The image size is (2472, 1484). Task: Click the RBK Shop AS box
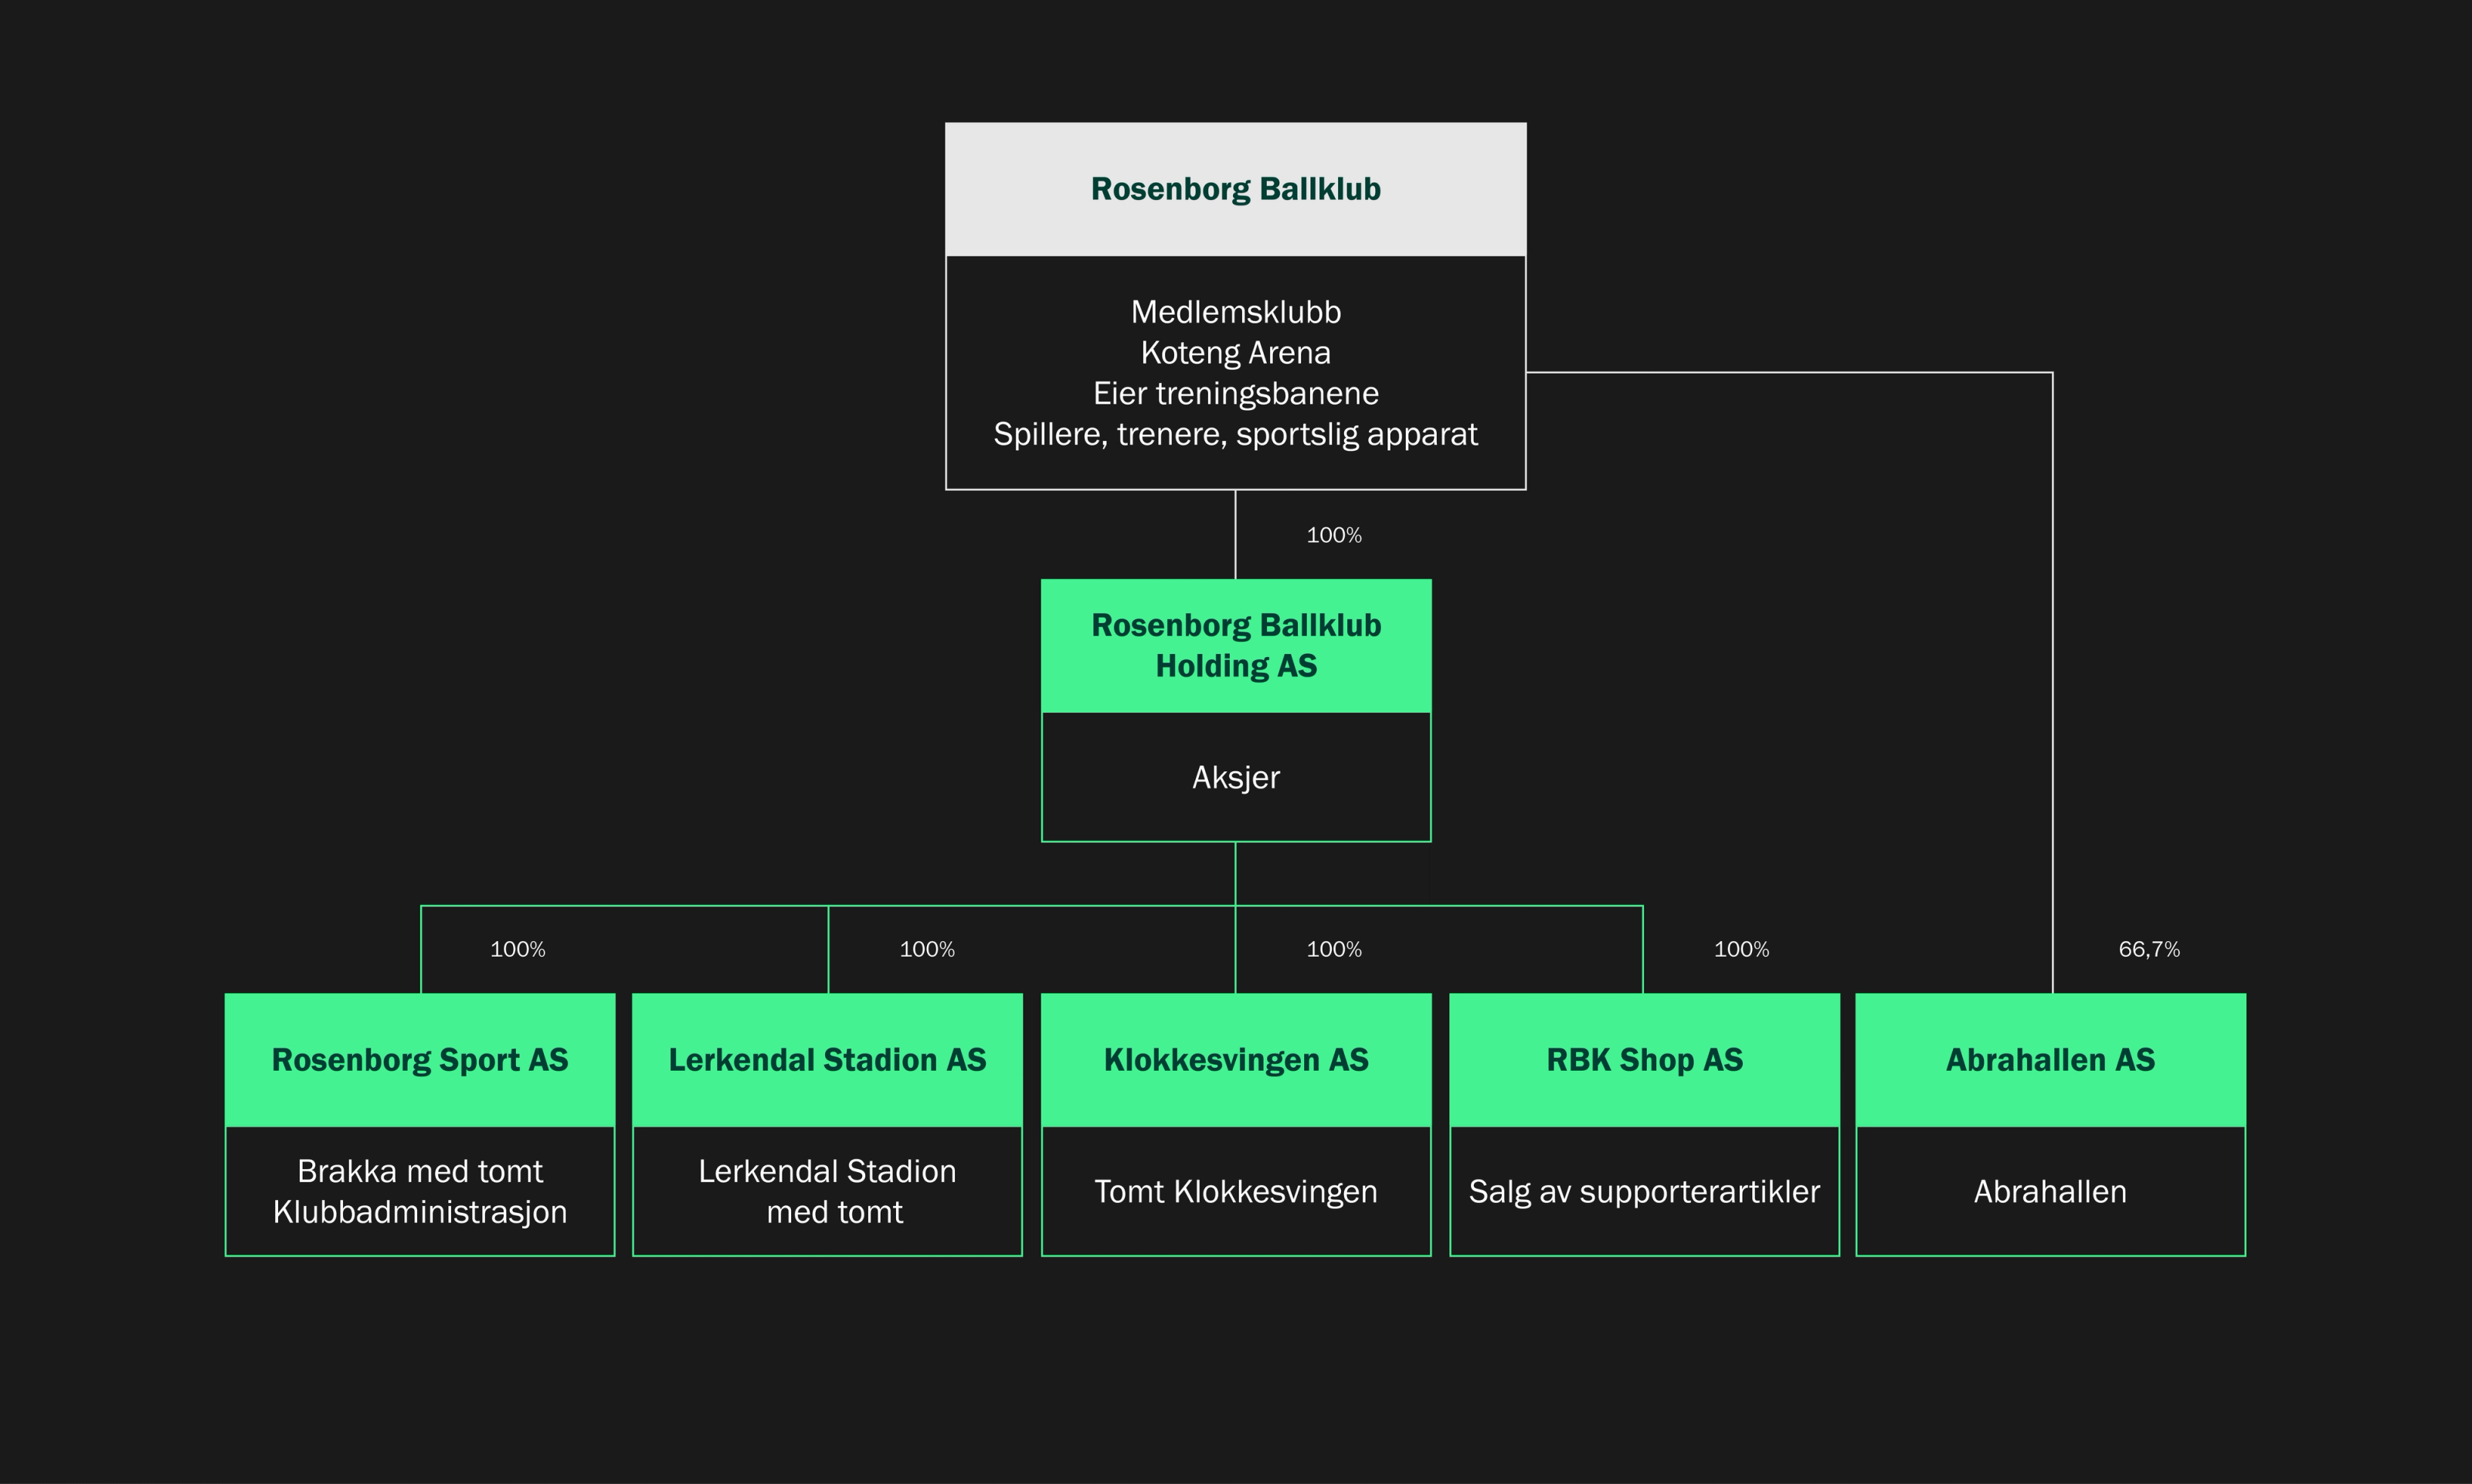tap(1644, 1059)
